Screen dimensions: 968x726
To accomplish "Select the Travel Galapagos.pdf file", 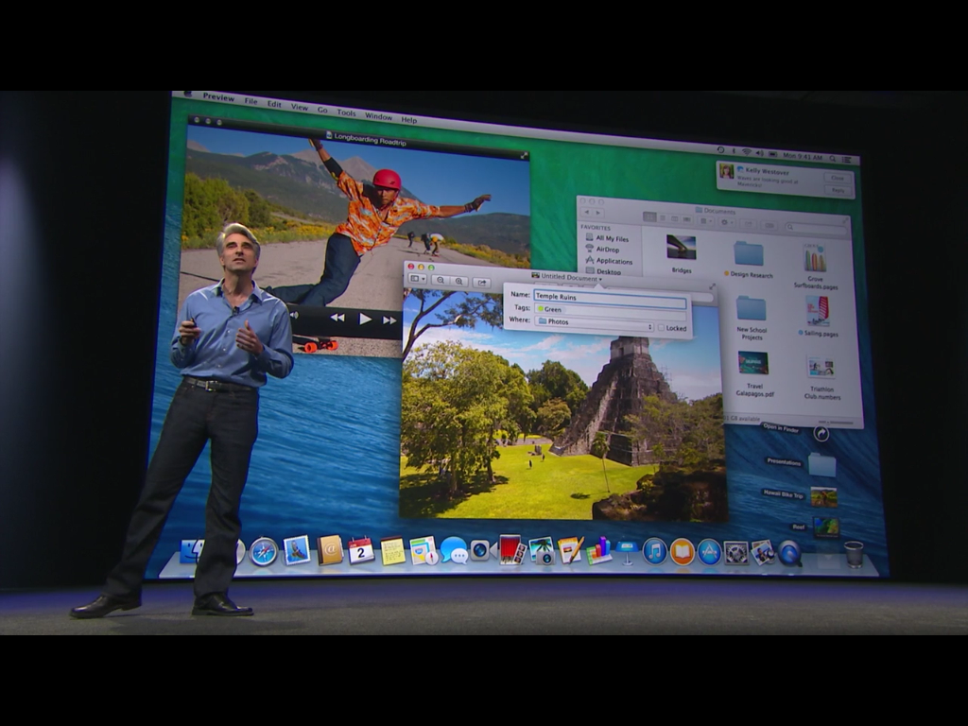I will click(x=753, y=363).
